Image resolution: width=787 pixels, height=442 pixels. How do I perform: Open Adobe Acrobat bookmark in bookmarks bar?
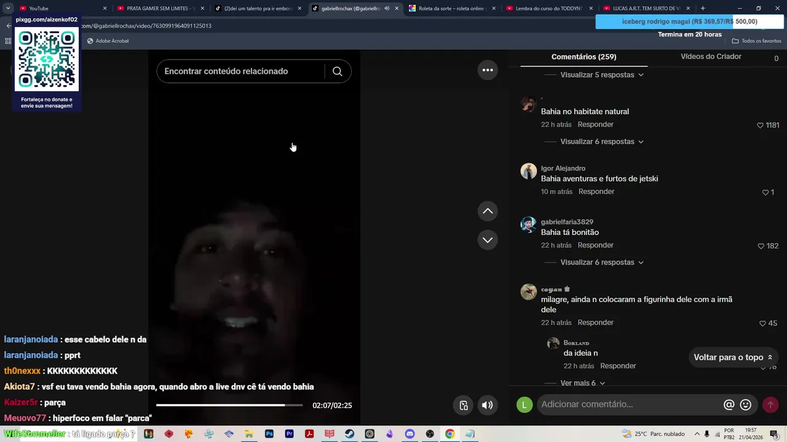click(108, 41)
